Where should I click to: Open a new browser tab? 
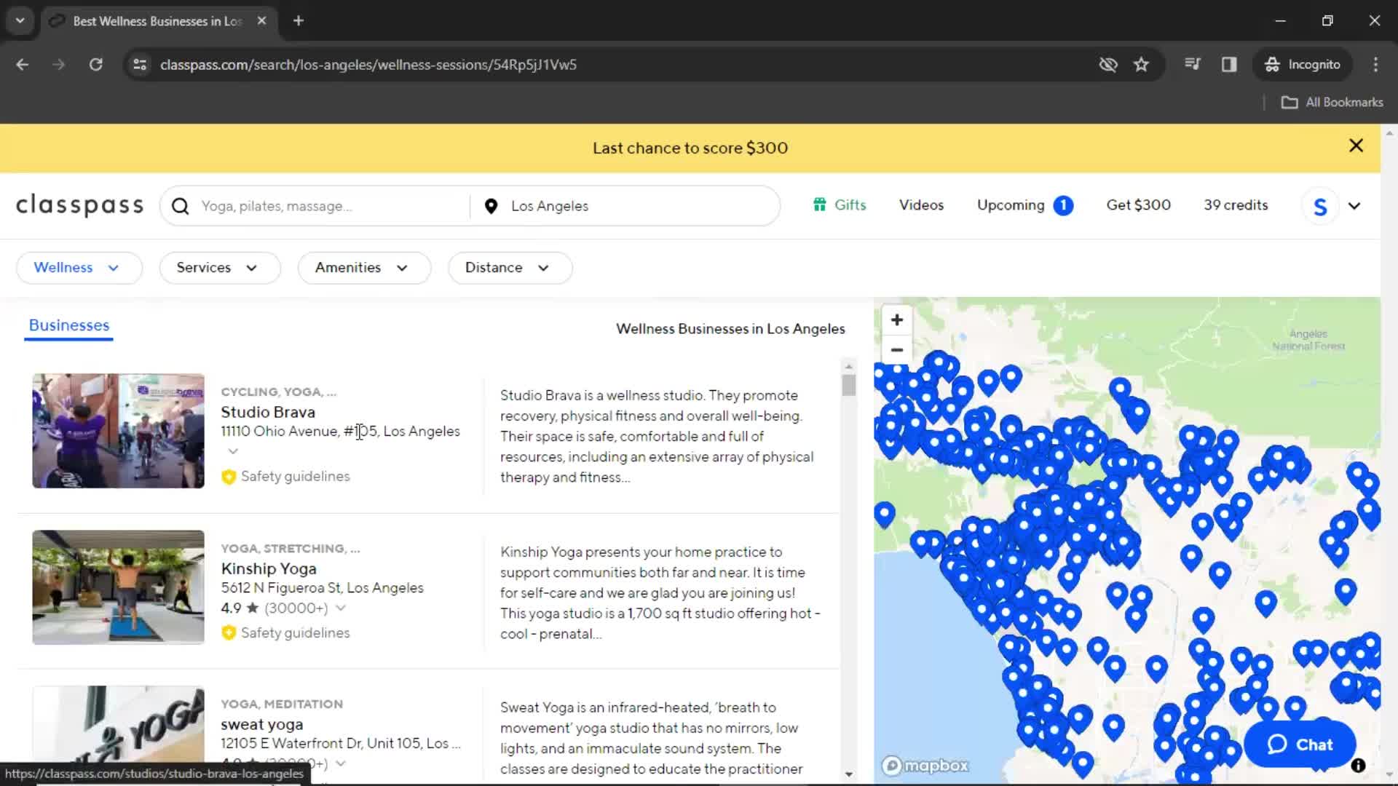pos(299,20)
